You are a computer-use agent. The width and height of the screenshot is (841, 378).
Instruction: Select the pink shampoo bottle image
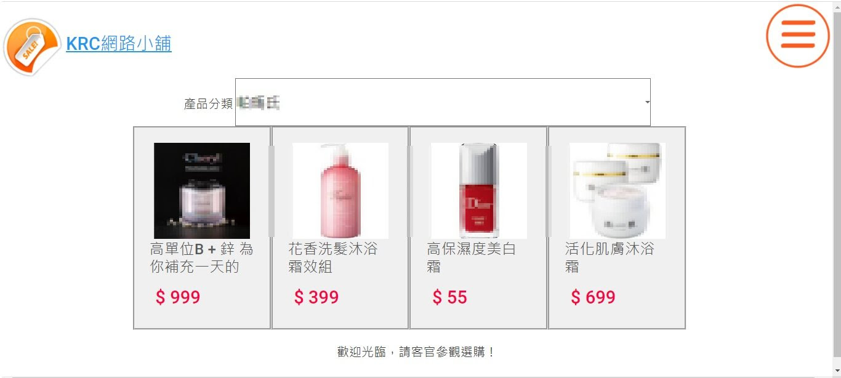click(340, 191)
